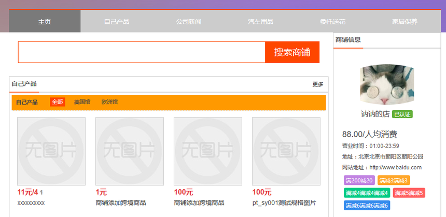
Task: Select 委托送花 in the navigation bar
Action: click(332, 22)
